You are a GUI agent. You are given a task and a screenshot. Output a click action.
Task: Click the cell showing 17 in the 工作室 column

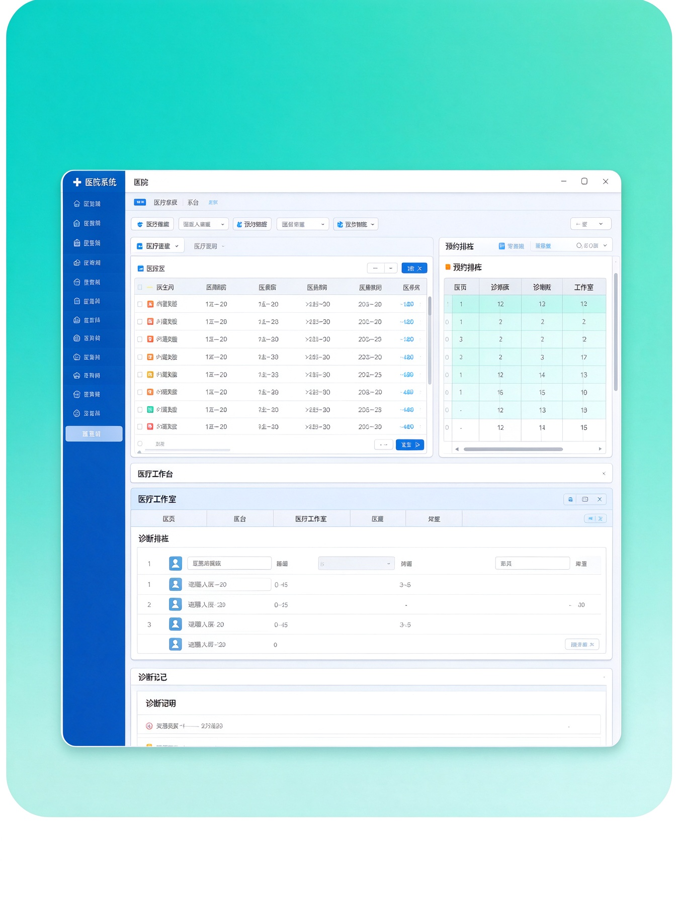584,357
